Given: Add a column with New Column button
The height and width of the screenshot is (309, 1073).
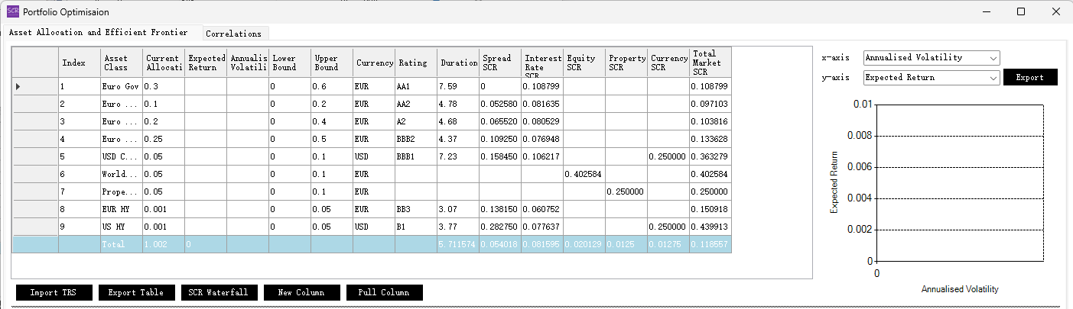Looking at the screenshot, I should coord(301,292).
